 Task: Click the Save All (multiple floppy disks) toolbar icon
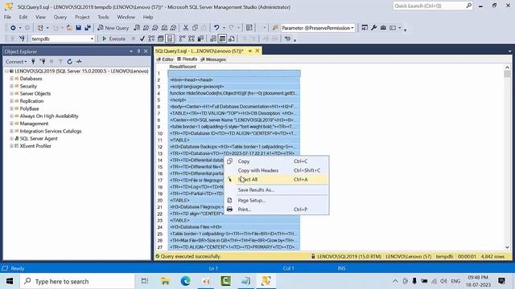click(88, 28)
